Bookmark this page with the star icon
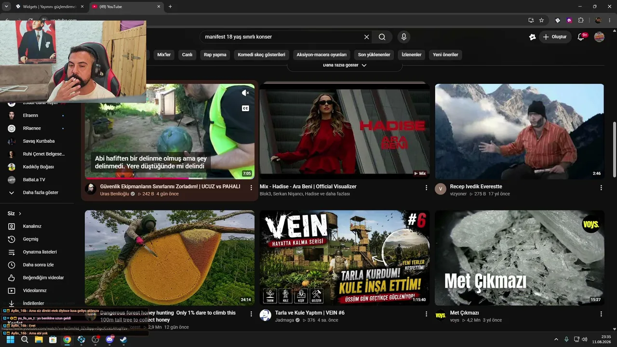617x347 pixels. pyautogui.click(x=541, y=20)
